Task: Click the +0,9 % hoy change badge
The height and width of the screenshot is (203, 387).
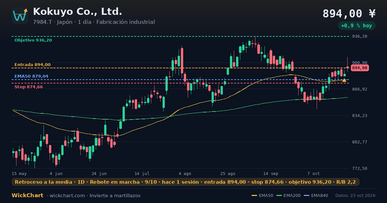Action: point(357,26)
